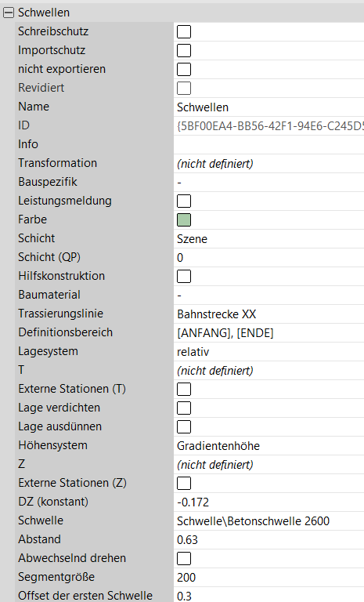Click the Name field containing Schwellen

tap(268, 107)
